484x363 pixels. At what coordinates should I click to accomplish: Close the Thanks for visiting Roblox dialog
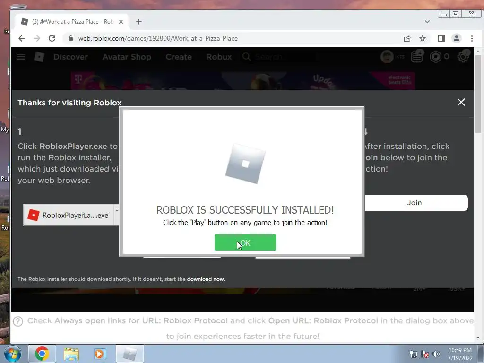click(461, 102)
